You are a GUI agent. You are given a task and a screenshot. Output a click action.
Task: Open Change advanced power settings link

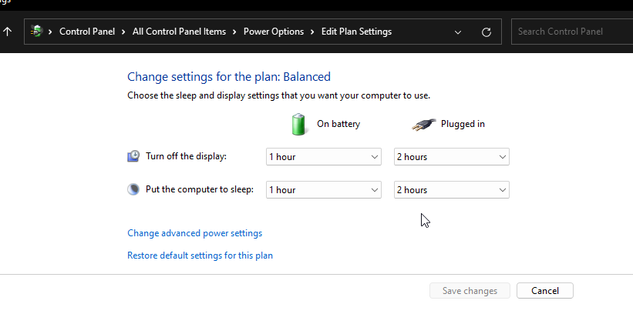pos(194,233)
